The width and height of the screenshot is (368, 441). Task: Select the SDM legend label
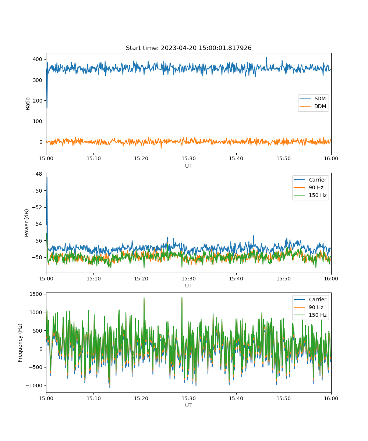pos(320,99)
